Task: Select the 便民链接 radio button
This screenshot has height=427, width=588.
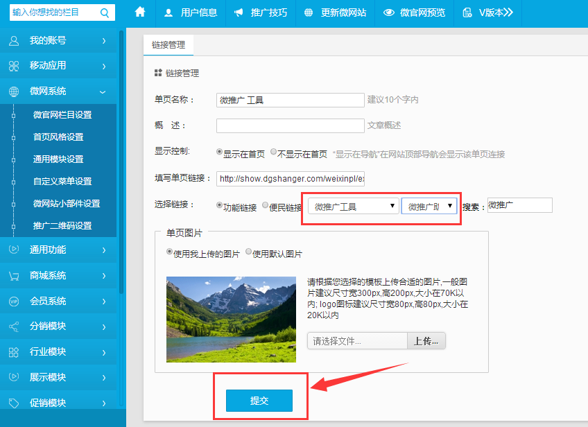Action: coord(265,206)
